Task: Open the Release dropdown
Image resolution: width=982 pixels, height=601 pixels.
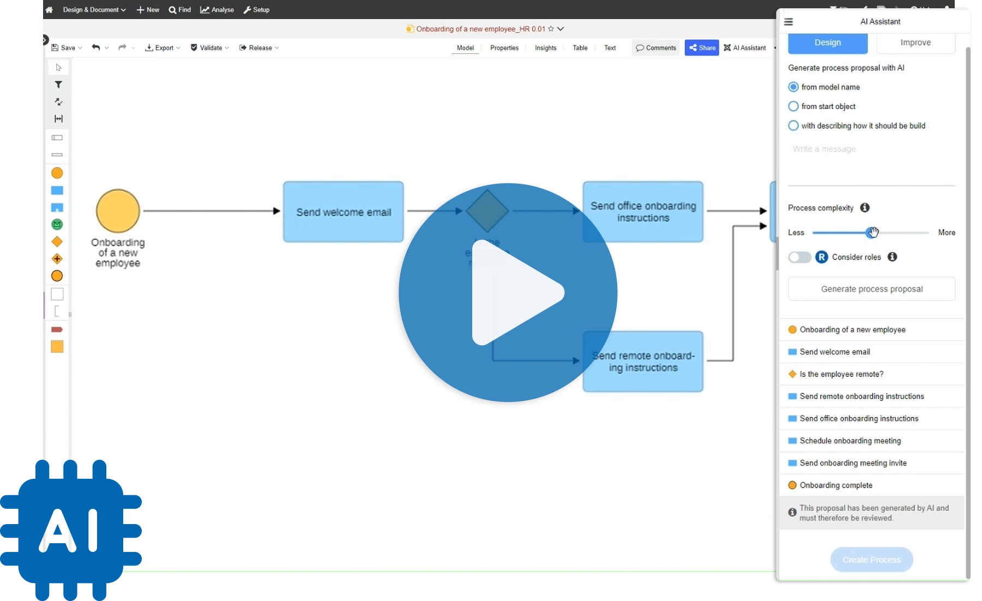Action: click(x=259, y=48)
